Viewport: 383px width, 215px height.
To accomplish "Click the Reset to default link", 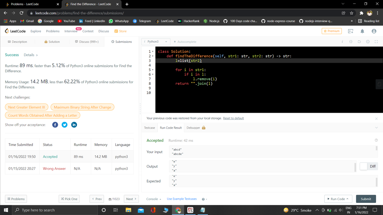I will point(233,118).
